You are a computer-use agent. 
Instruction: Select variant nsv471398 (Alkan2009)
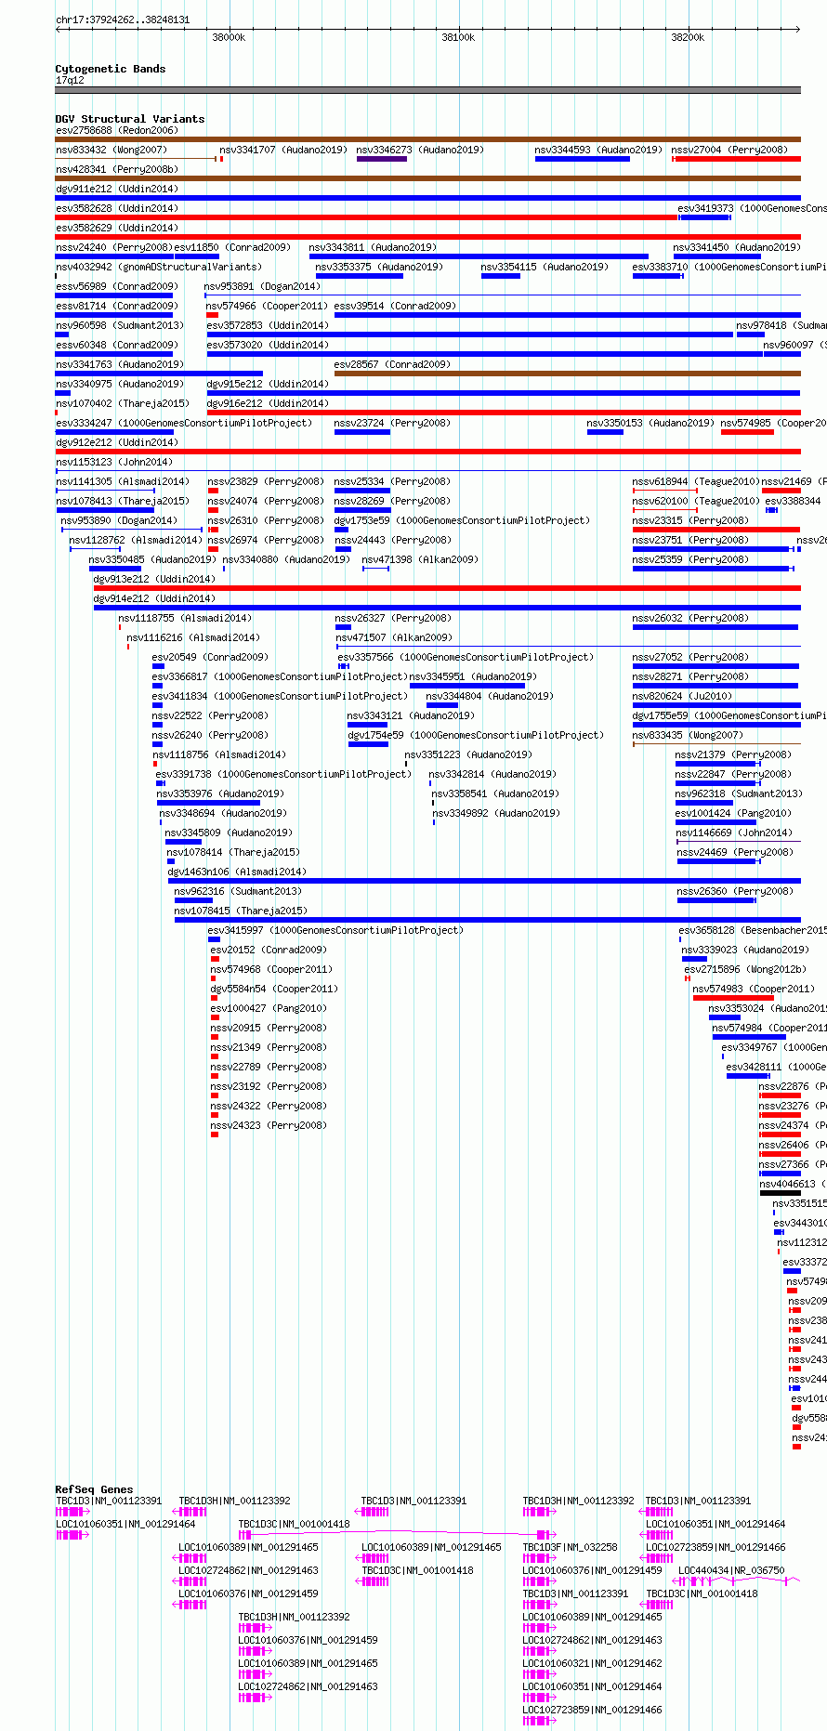[420, 559]
